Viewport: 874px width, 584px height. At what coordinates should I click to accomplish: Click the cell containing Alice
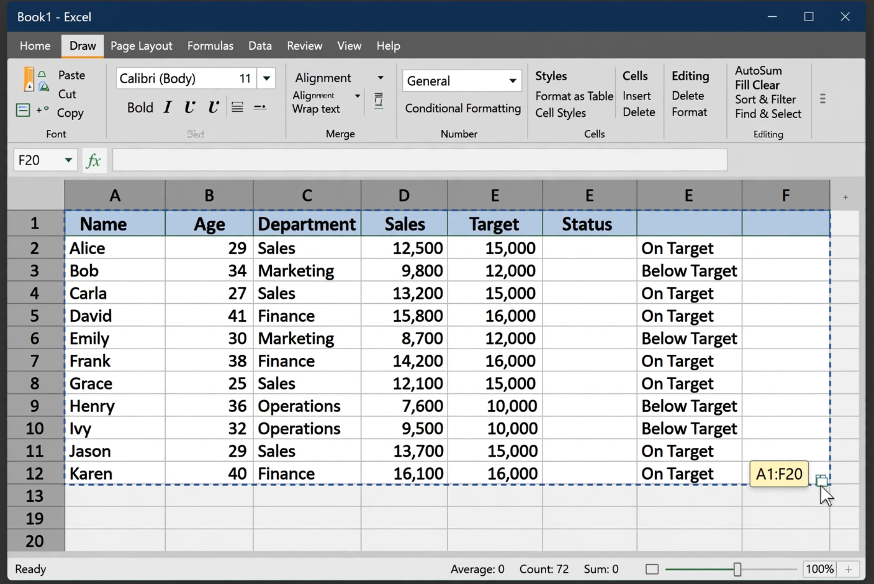pos(115,248)
